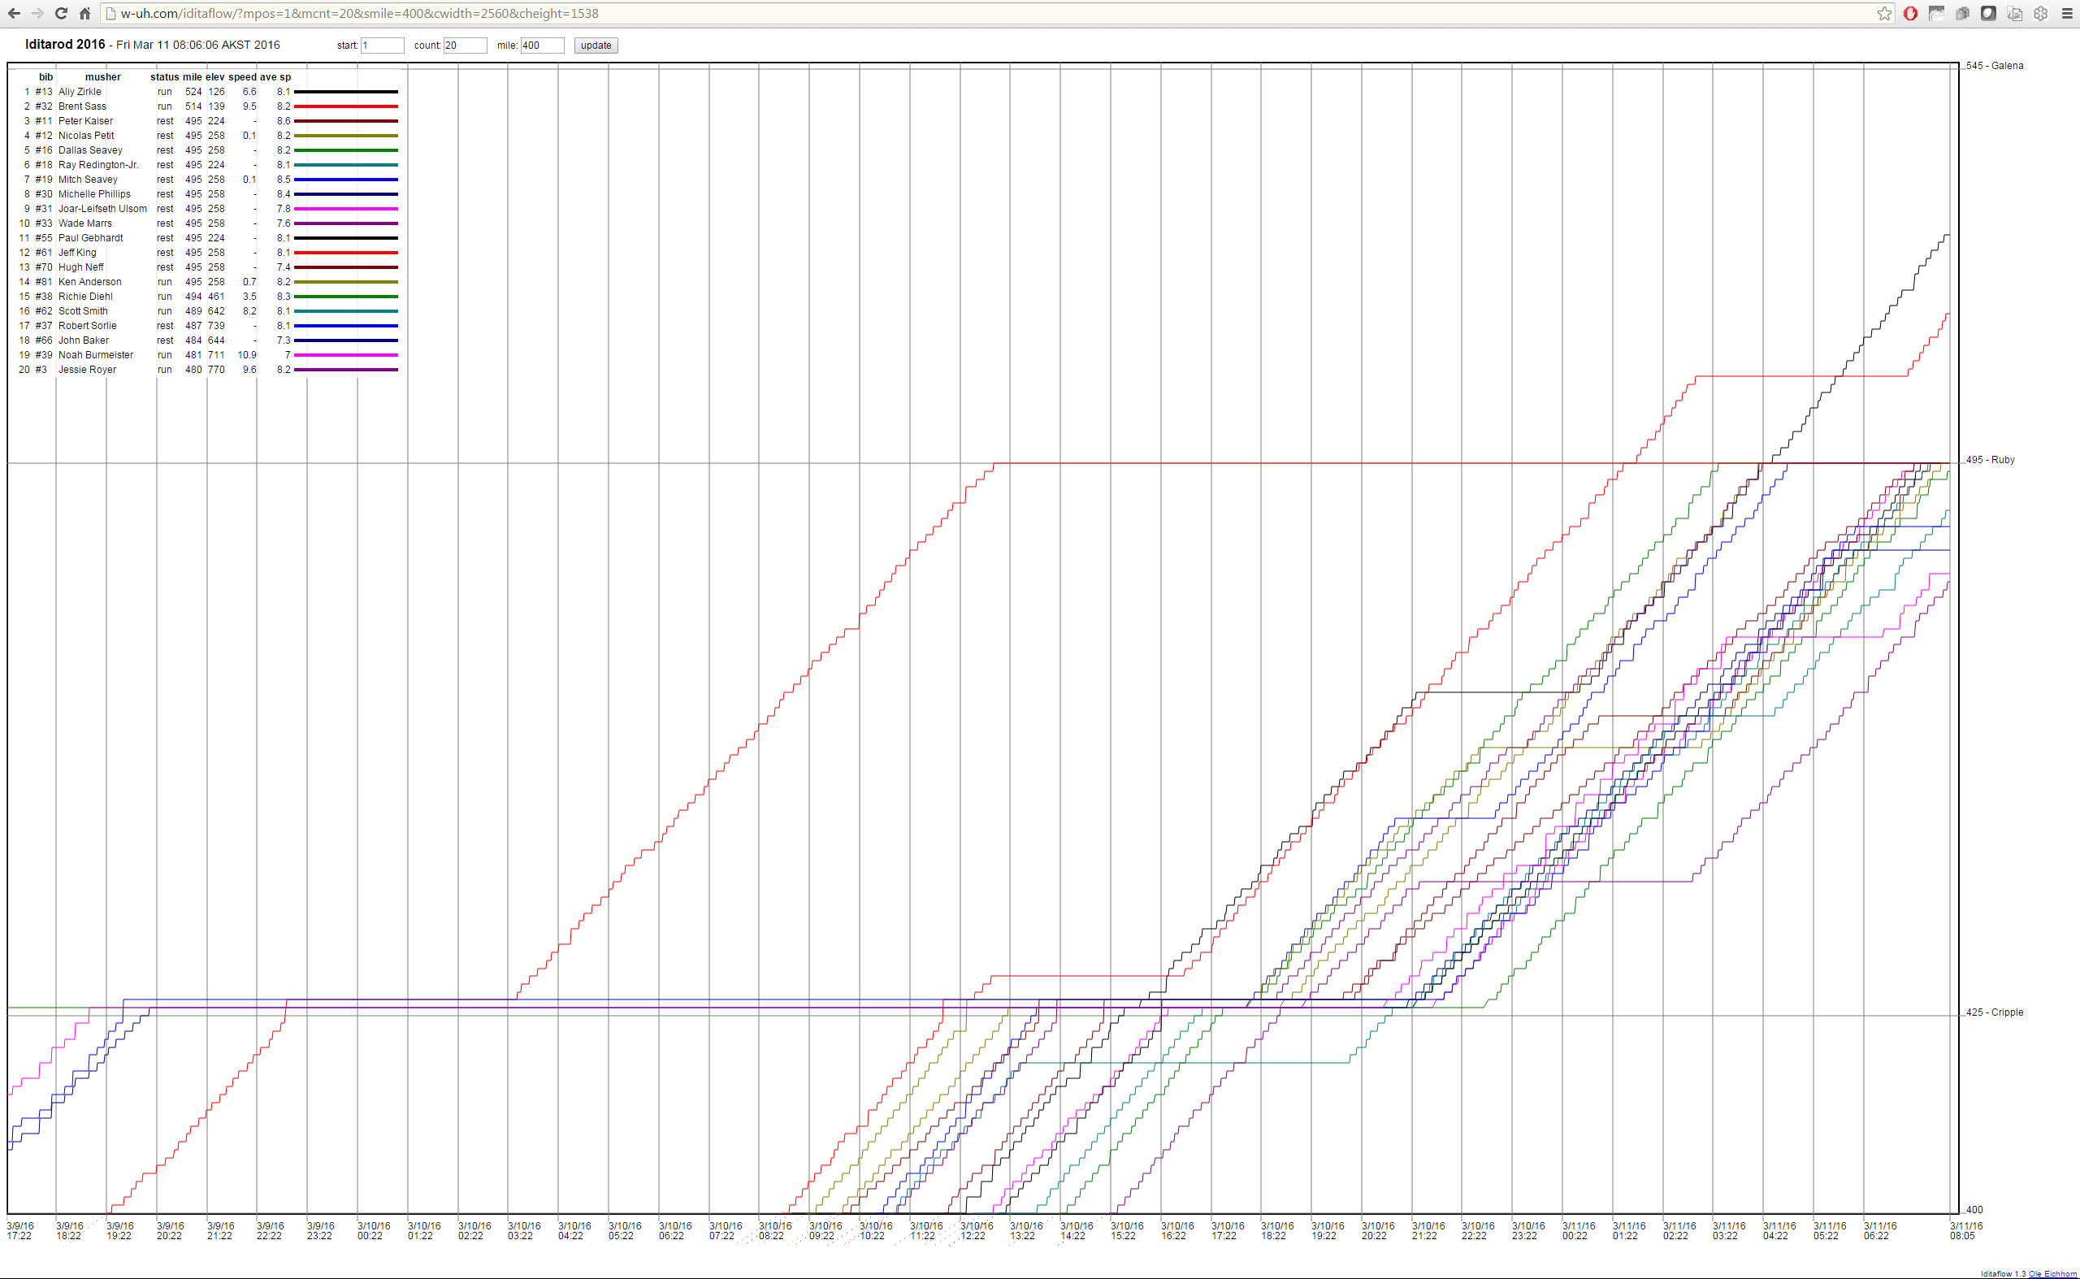Click the 425 - Cripple checkpoint label
This screenshot has height=1279, width=2080.
(1994, 1012)
